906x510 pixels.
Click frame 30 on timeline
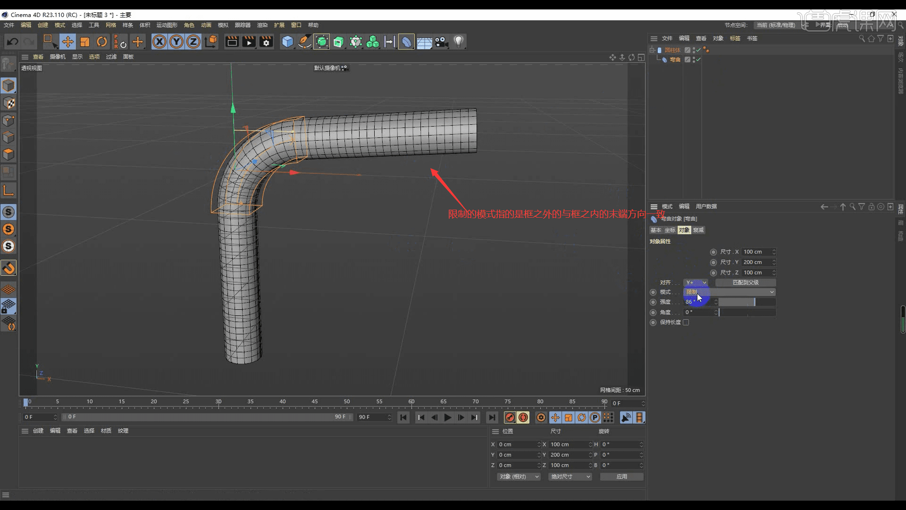pos(218,402)
